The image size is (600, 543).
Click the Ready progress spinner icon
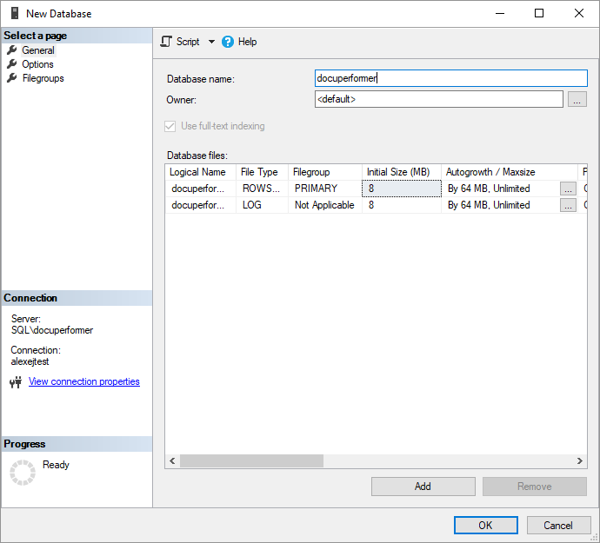(22, 472)
